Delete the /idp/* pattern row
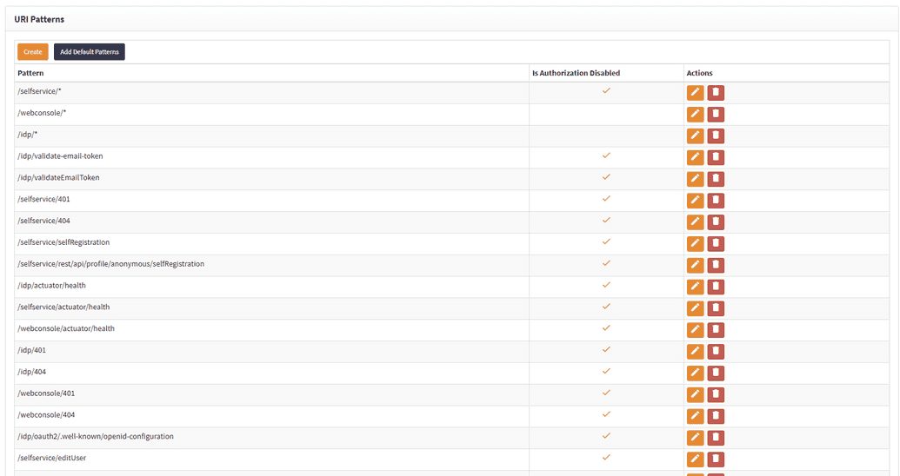 click(x=716, y=136)
